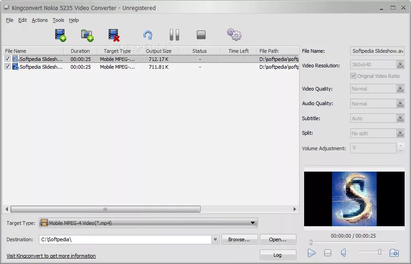Open the Tools menu
Viewport: 411px width, 264px height.
(x=58, y=20)
